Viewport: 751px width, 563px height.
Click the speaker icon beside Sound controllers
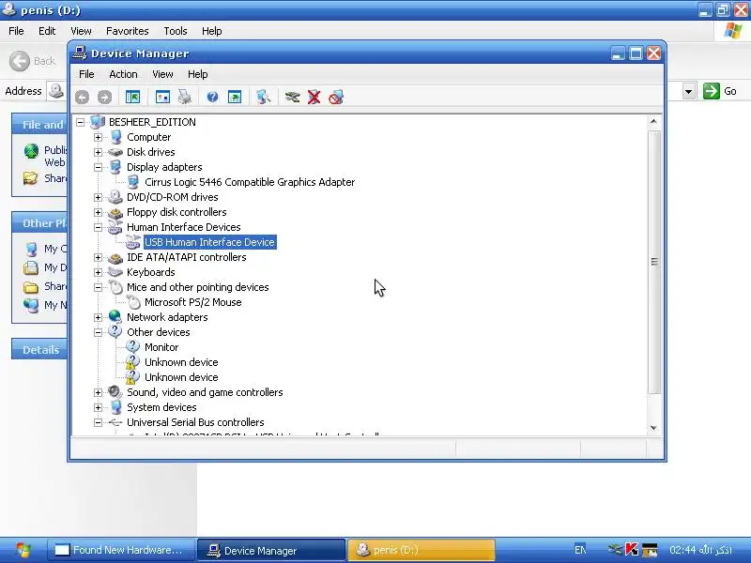tap(115, 392)
